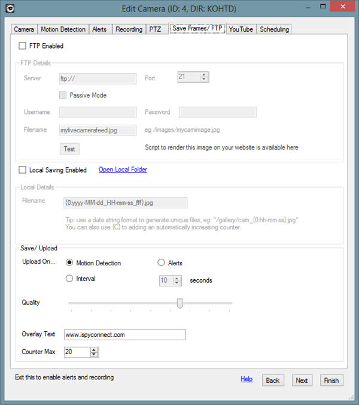Open the PTZ tab
The height and width of the screenshot is (405, 359).
[x=155, y=29]
